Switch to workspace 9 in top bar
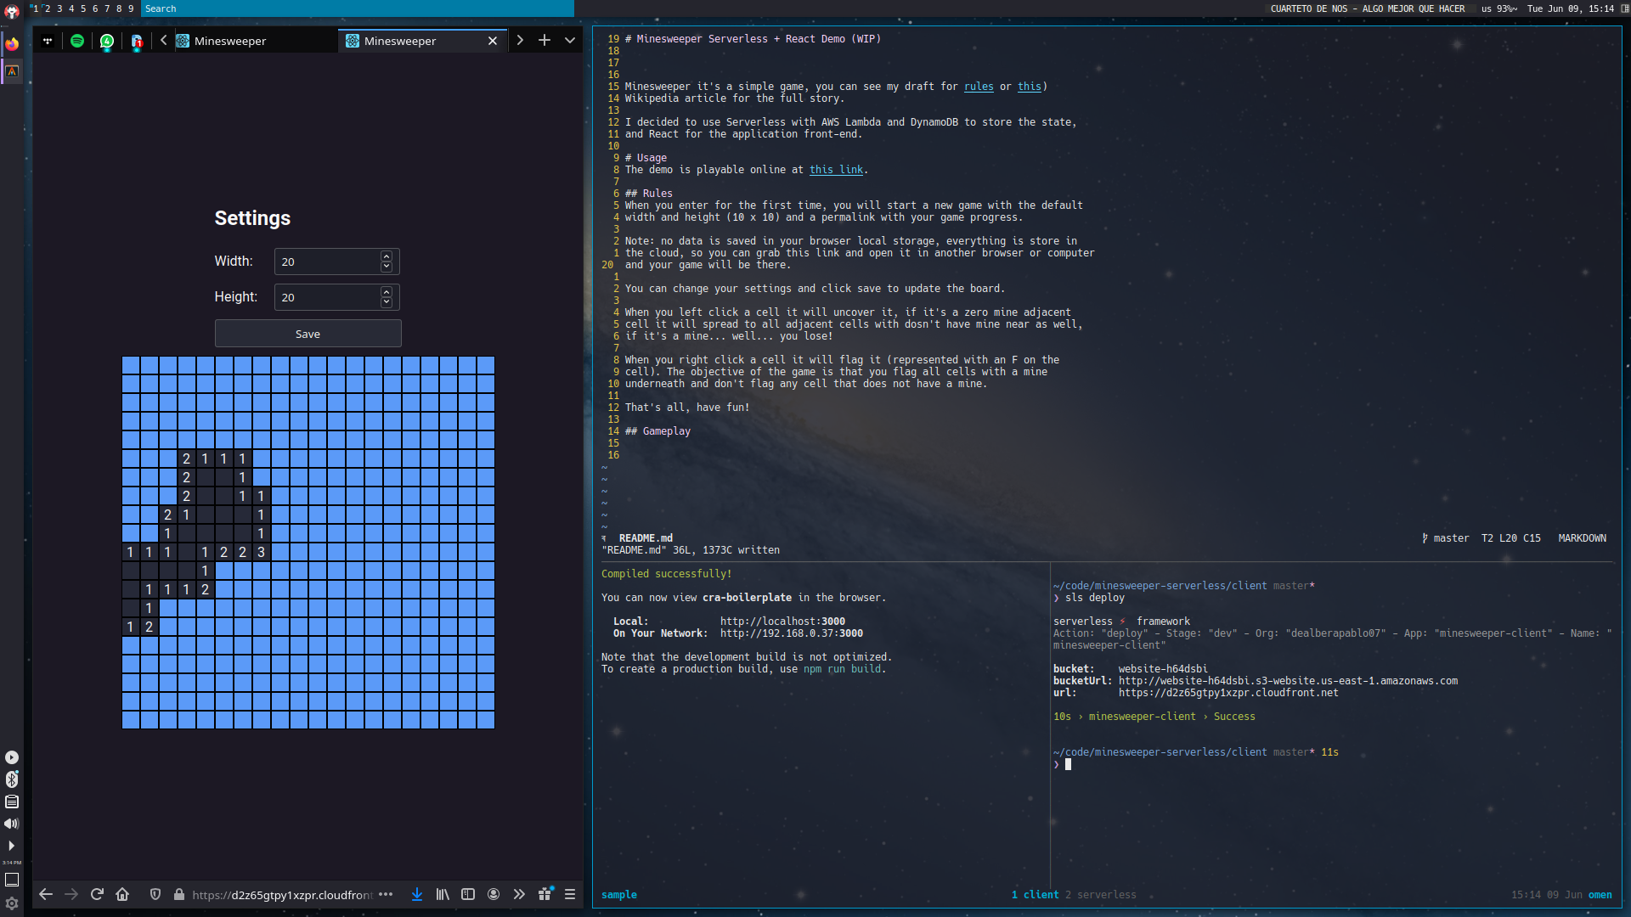Image resolution: width=1631 pixels, height=917 pixels. (131, 8)
